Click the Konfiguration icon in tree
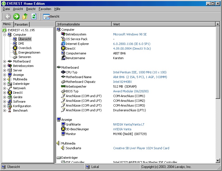 10,106
